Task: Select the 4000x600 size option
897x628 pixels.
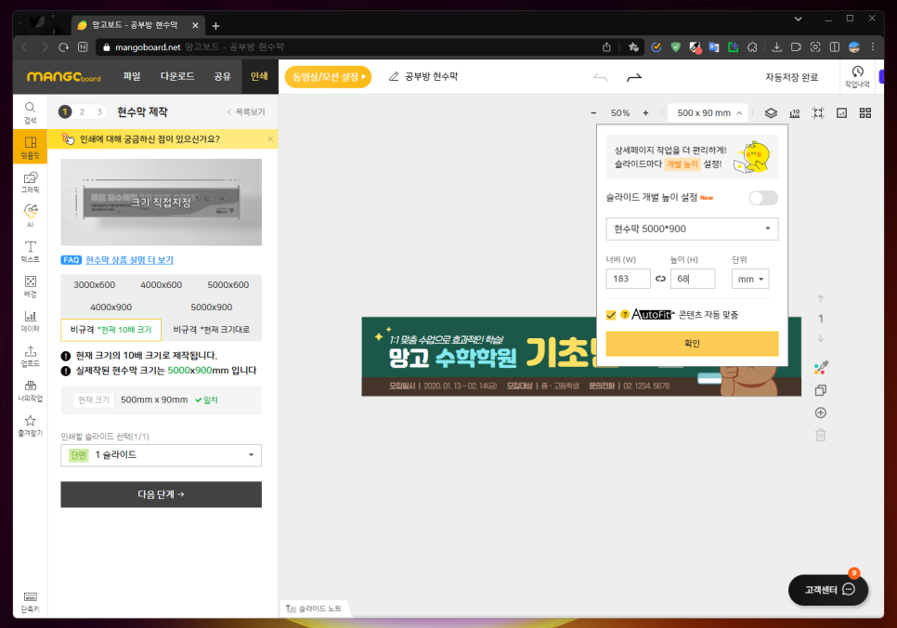Action: (x=162, y=285)
